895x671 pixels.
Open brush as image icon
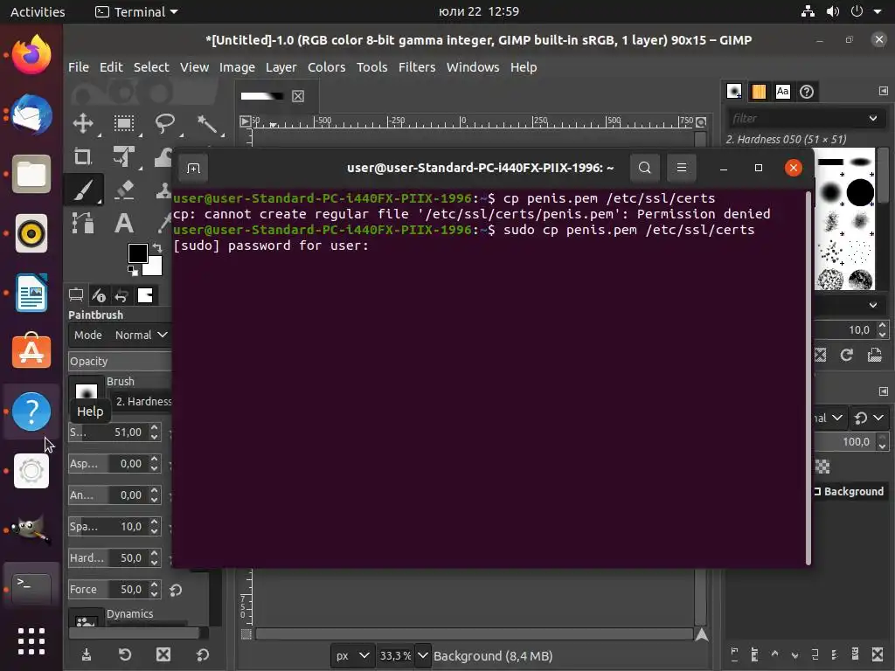(874, 355)
